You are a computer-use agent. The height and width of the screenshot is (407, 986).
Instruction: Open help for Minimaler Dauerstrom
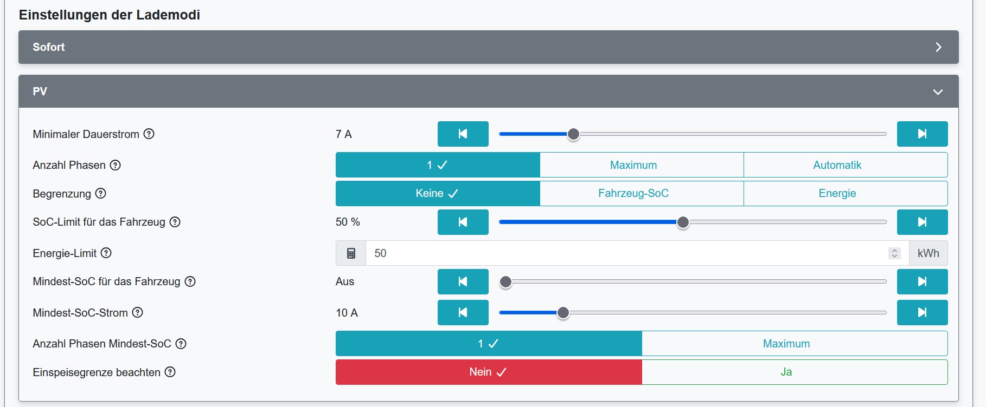(149, 134)
